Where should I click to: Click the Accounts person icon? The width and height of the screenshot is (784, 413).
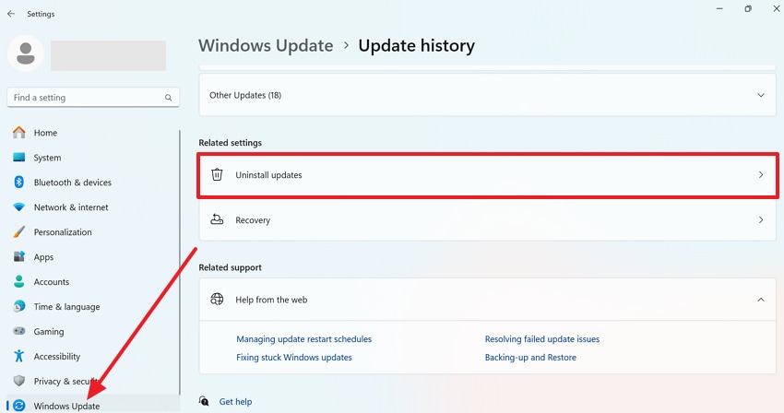19,281
